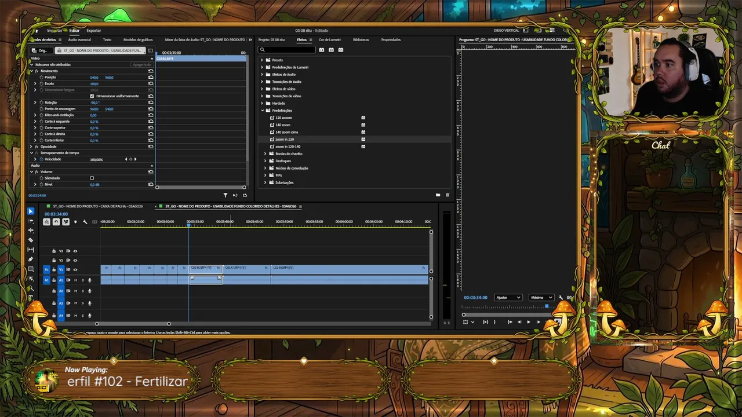
Task: Toggle Ponto de ancoragem animation stopwatch
Action: coord(41,109)
